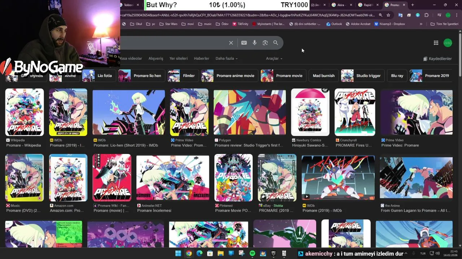Open the Star Wars bookmarks folder
Viewport: 462px width, 259px height.
click(x=168, y=24)
